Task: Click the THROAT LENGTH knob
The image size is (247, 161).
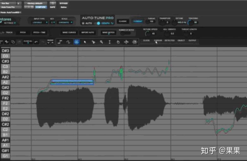Action: (x=186, y=34)
